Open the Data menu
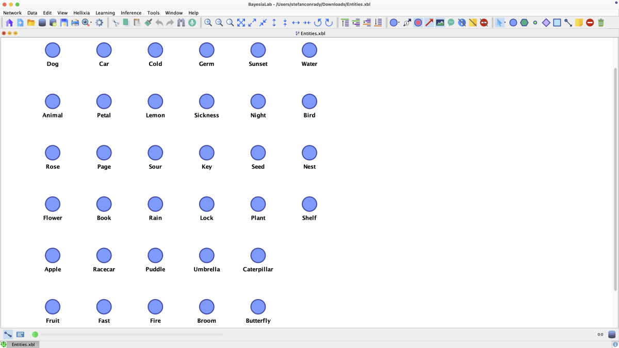Viewport: 619px width, 348px height. [32, 13]
